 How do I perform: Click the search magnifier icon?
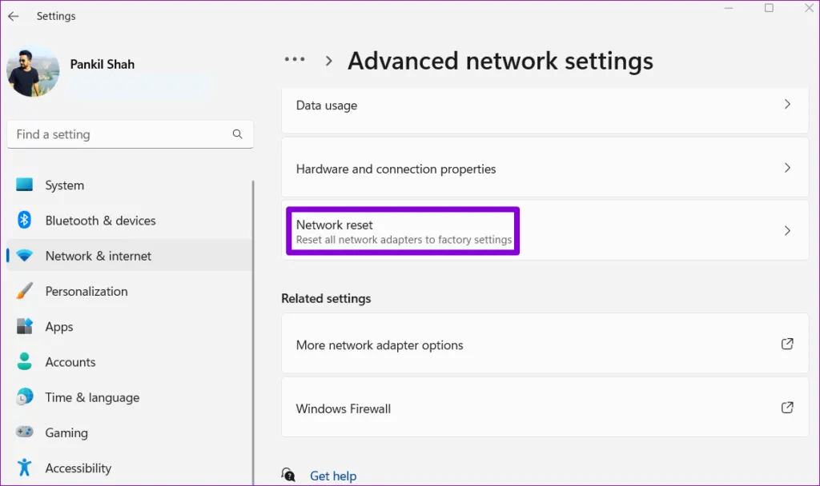click(237, 134)
